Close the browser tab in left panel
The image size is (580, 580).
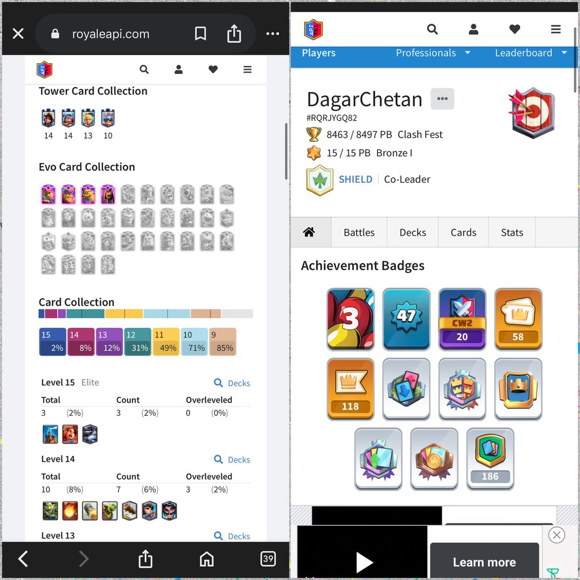click(18, 34)
